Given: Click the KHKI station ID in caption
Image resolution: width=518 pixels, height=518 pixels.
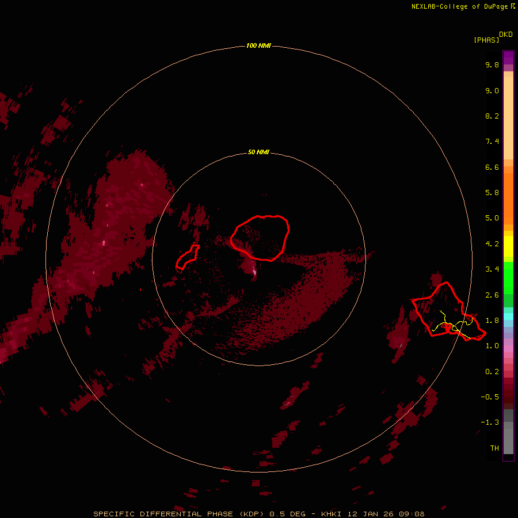Looking at the screenshot, I should click(x=331, y=514).
